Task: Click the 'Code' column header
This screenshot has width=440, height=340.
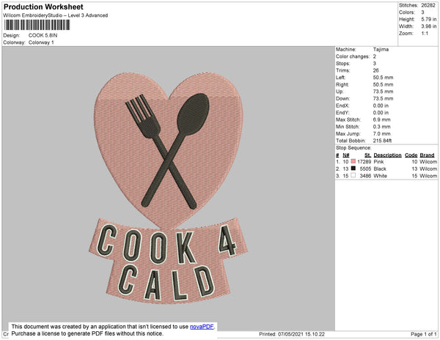Action: point(411,155)
